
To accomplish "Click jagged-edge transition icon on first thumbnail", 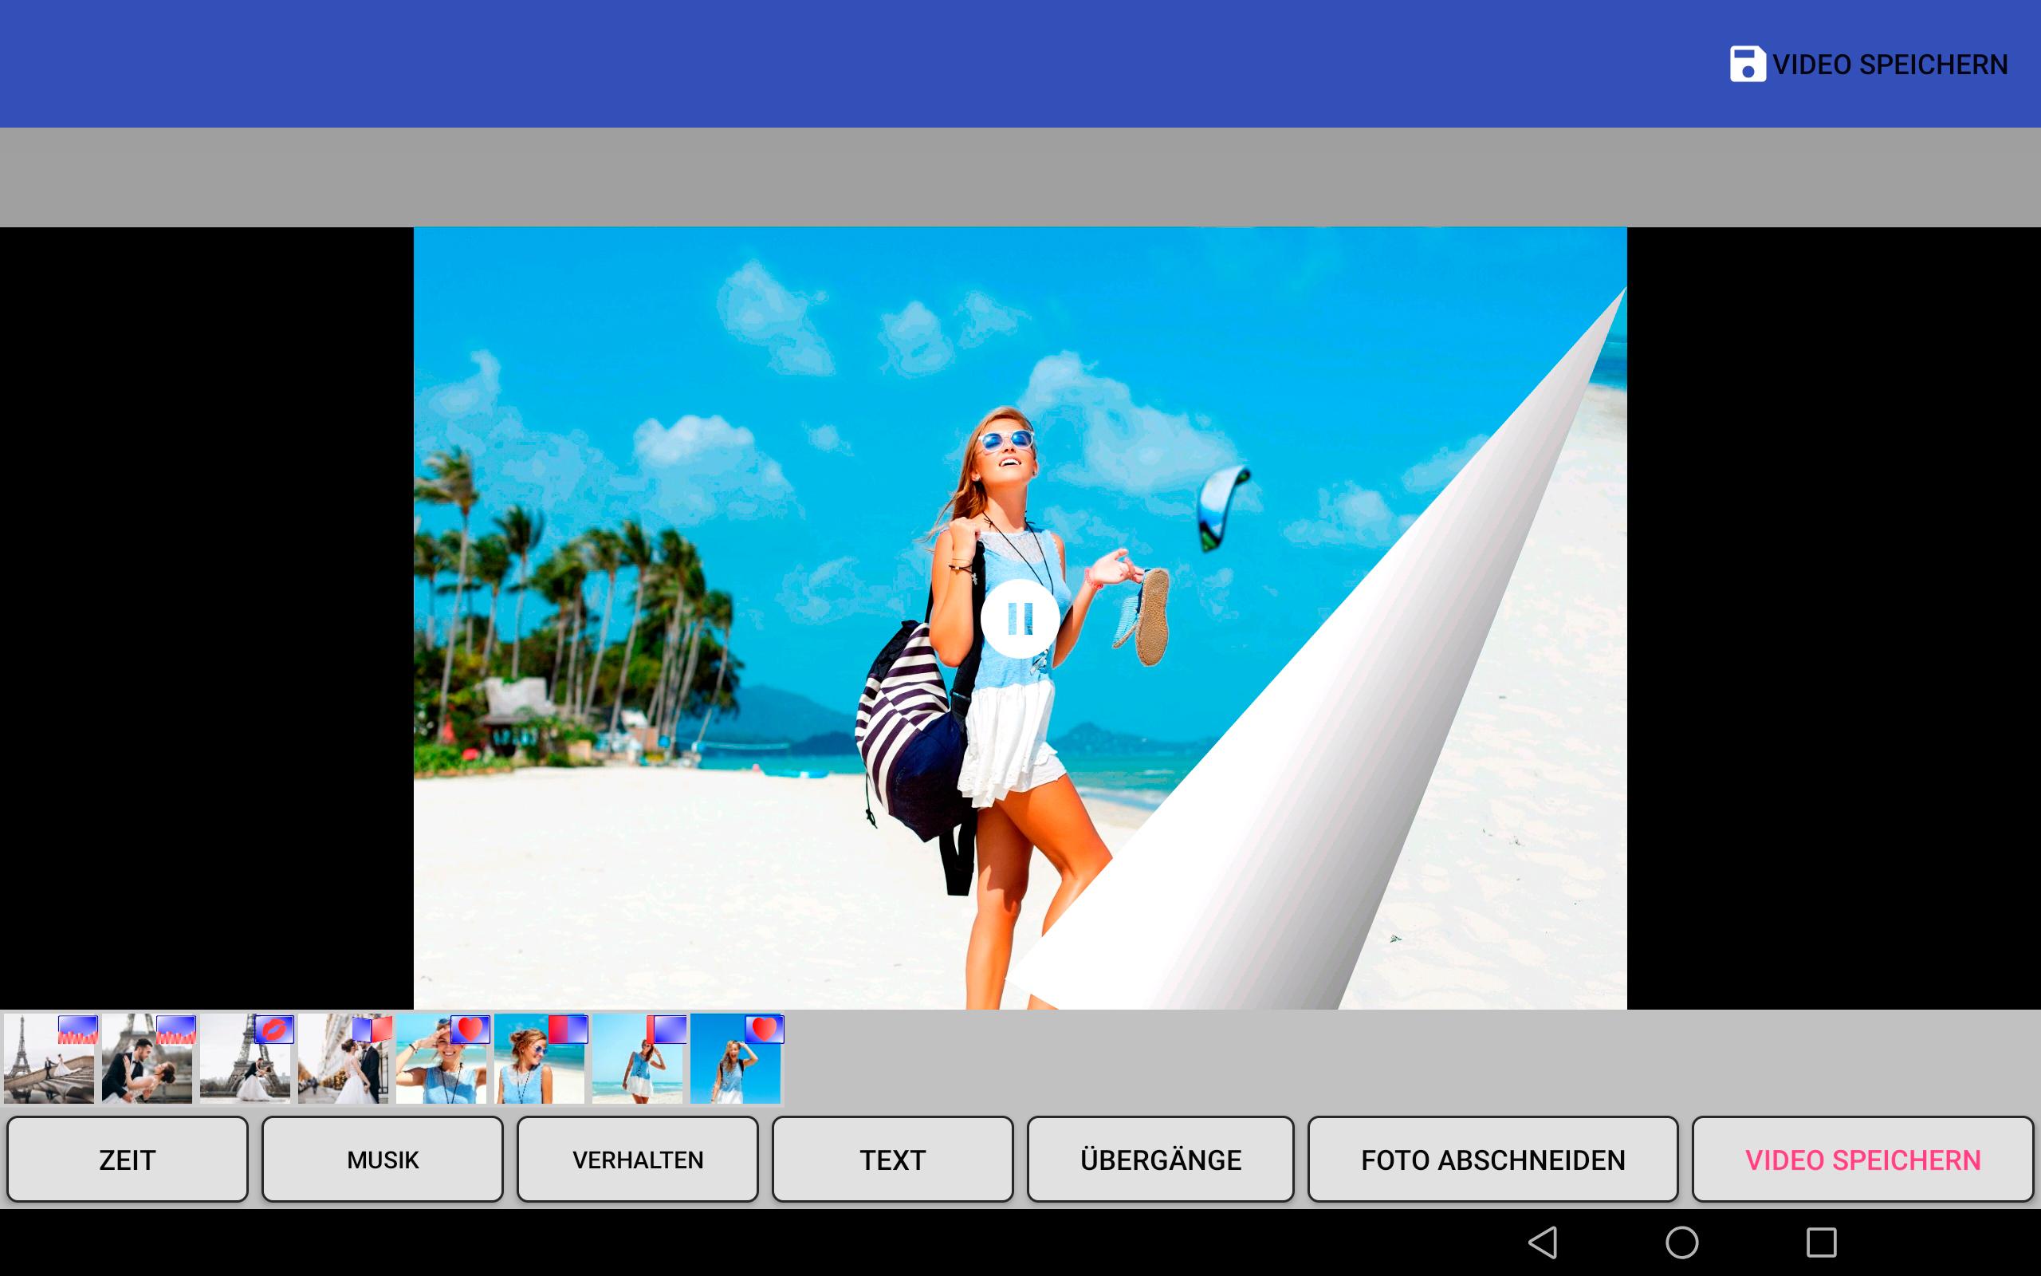I will click(77, 1030).
